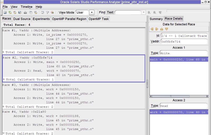
Task: Click Race #1 Access 1 is_prime line
Action: coord(51,35)
